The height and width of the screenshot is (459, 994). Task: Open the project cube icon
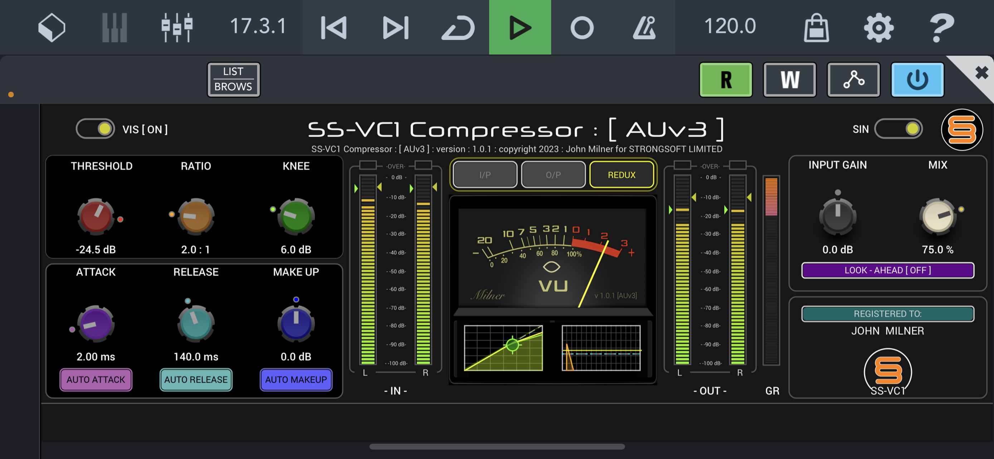tap(52, 28)
